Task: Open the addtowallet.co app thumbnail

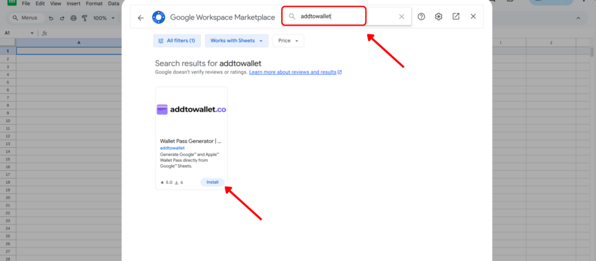Action: pos(191,110)
